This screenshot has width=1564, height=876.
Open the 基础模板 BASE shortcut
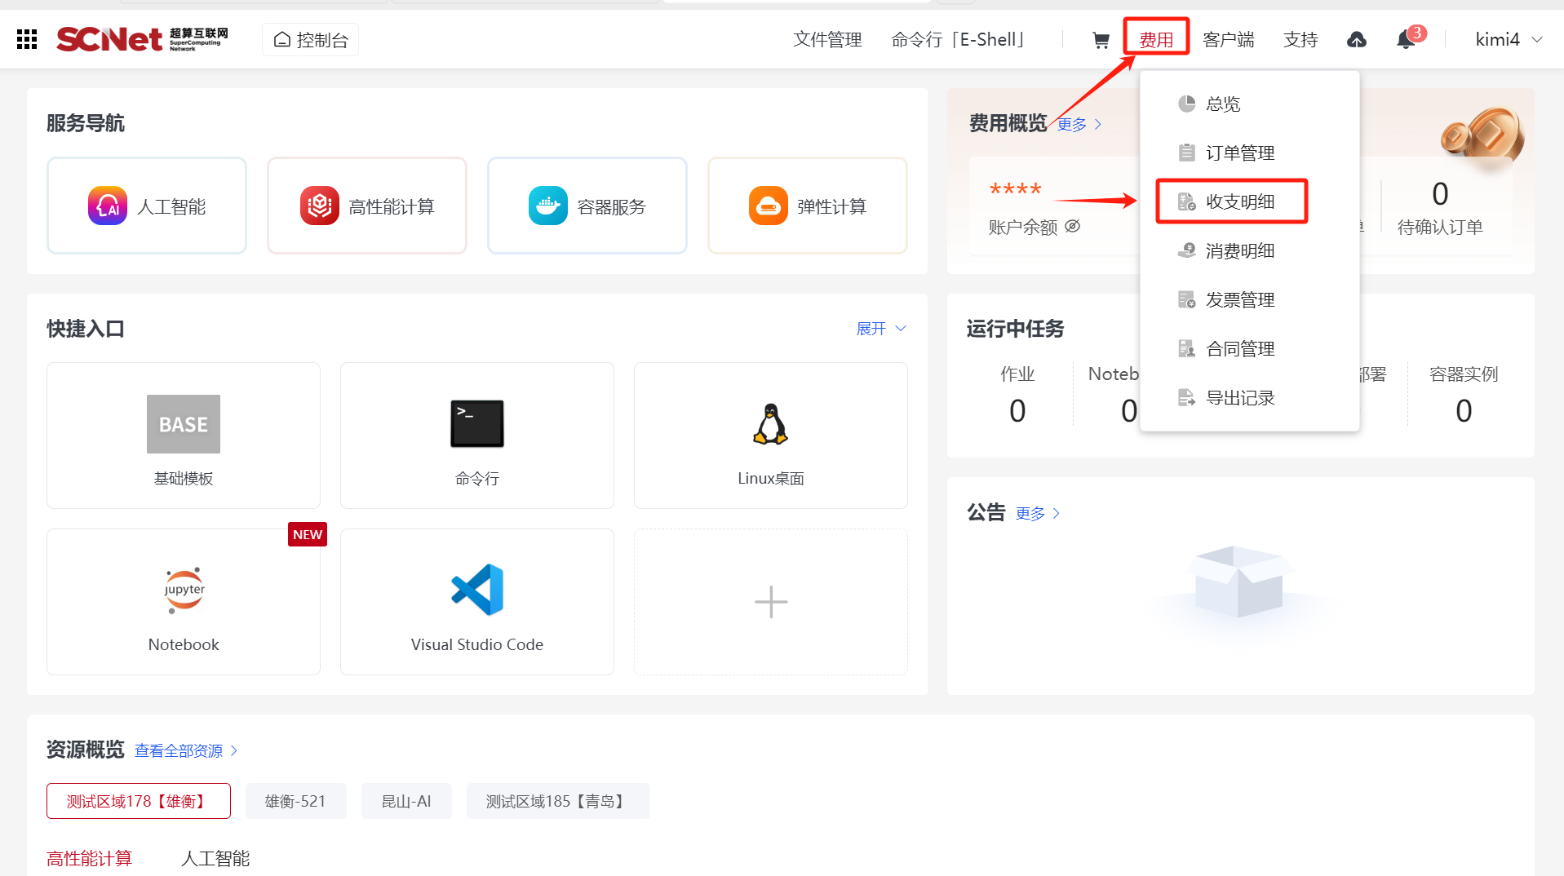click(x=184, y=436)
